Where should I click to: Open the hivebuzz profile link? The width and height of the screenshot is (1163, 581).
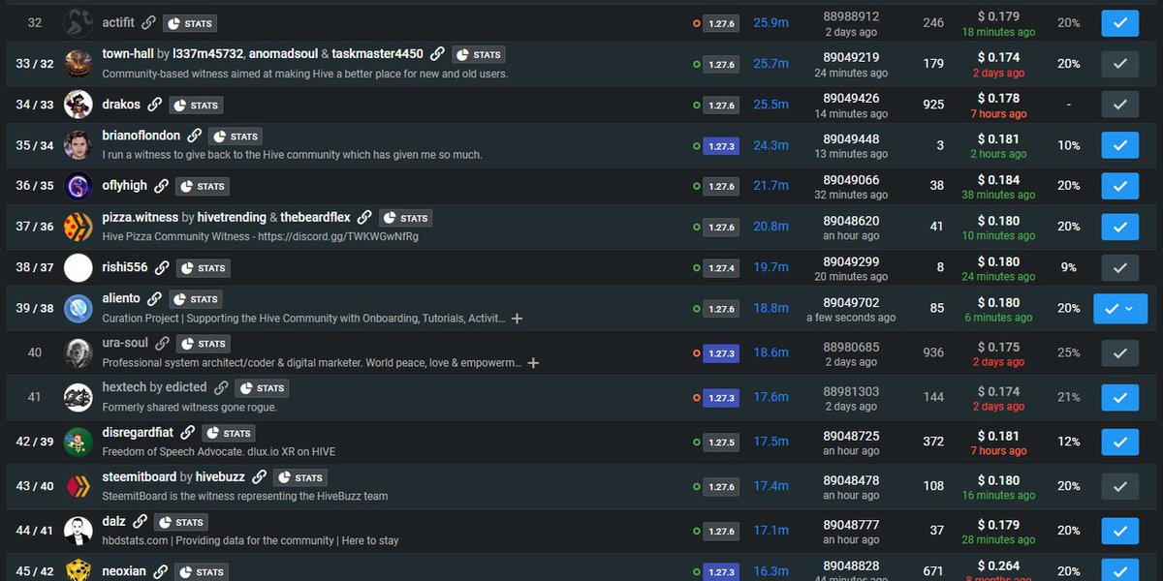(220, 477)
